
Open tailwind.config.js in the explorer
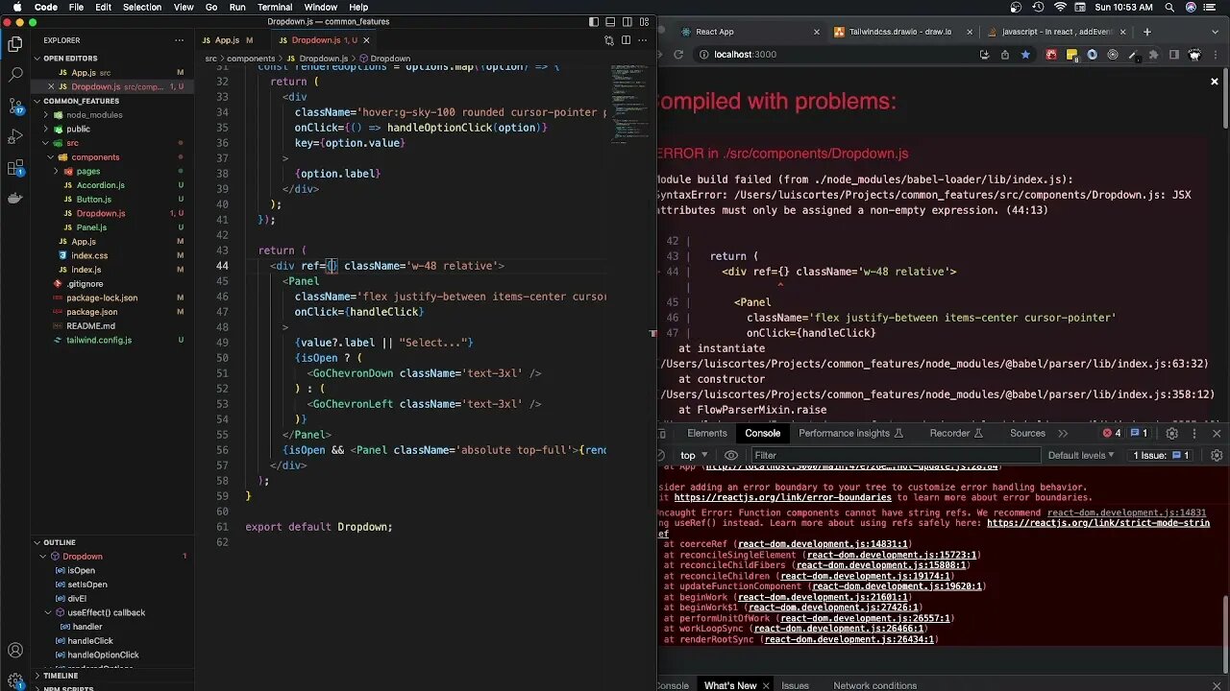(99, 340)
